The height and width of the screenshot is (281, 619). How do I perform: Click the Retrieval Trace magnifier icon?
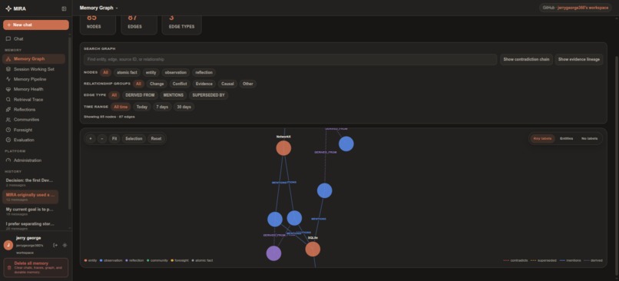(x=8, y=100)
